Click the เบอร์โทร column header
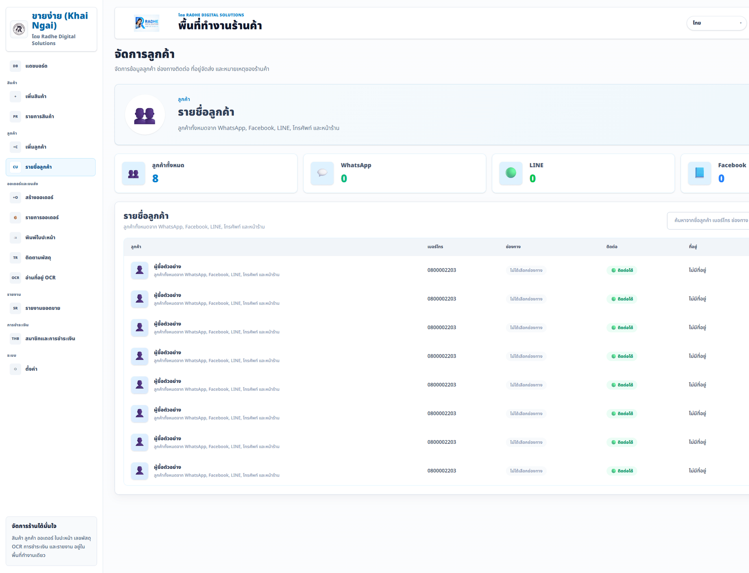The image size is (749, 573). (435, 247)
